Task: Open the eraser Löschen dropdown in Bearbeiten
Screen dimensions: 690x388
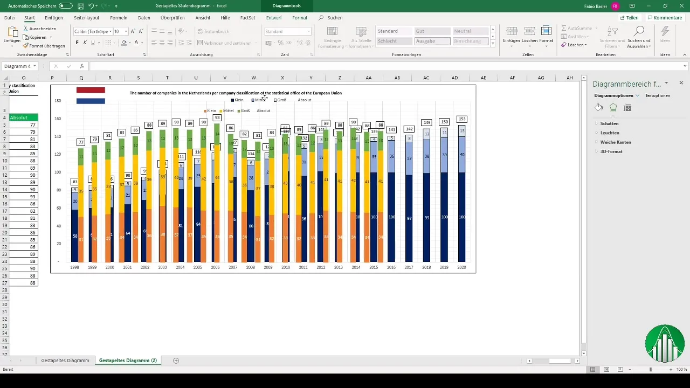Action: (x=575, y=45)
